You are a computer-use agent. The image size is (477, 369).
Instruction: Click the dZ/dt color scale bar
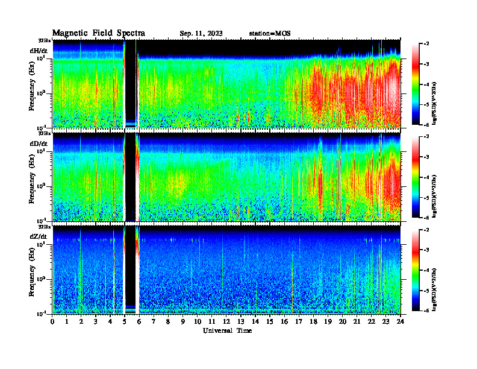[416, 270]
